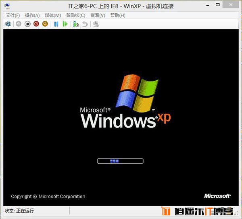Viewport: 242px width, 219px height.
Task: Open the 剪贴板(C) menu
Action: [x=76, y=15]
